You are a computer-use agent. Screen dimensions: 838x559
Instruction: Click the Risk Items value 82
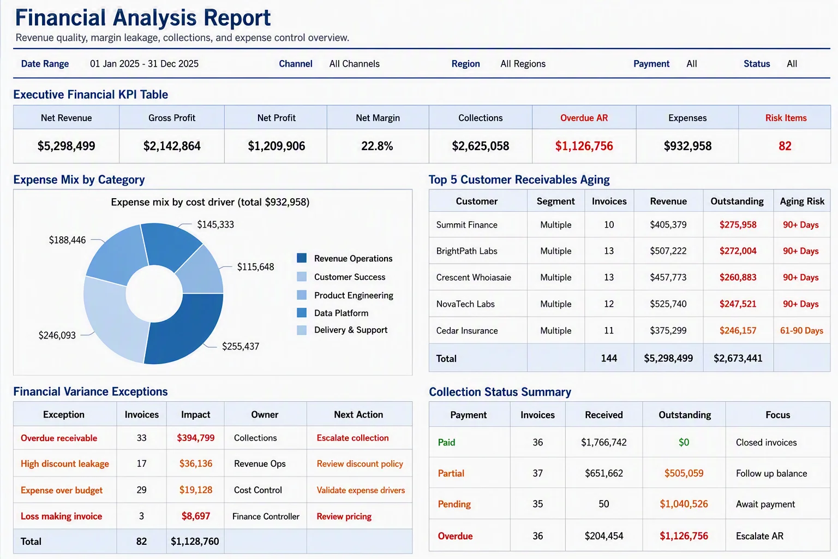[x=785, y=146]
